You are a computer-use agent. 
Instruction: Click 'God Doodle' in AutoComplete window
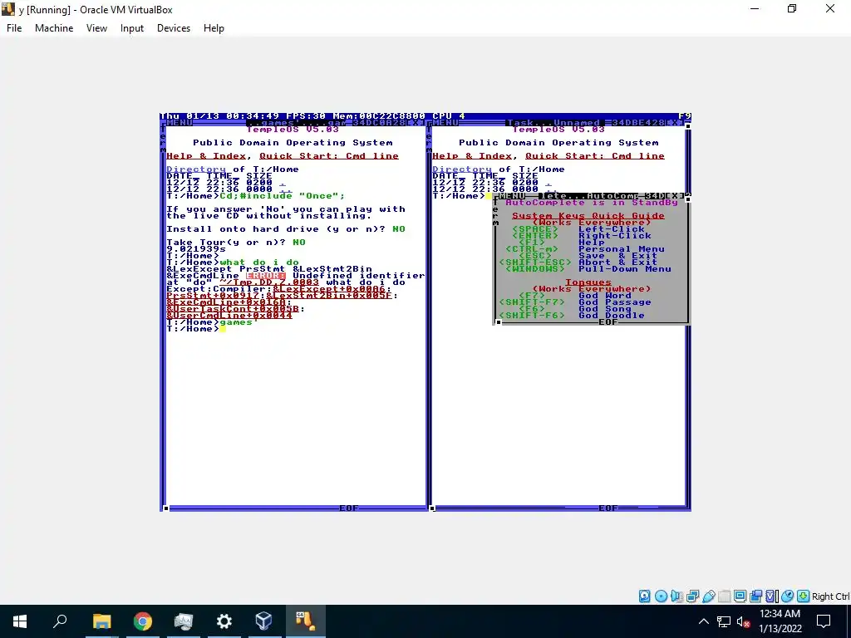(x=611, y=315)
